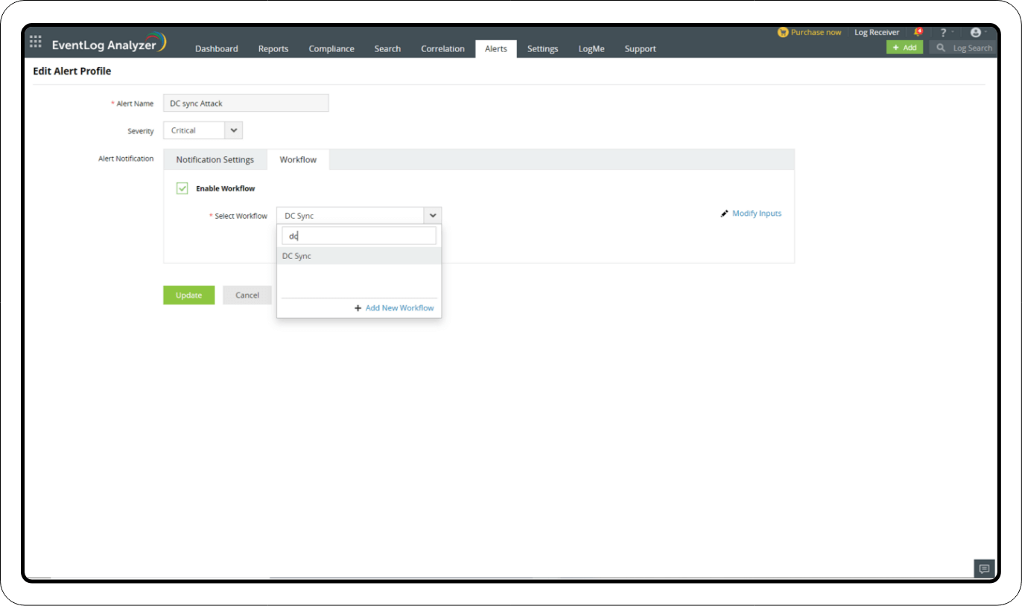The height and width of the screenshot is (606, 1022).
Task: Open the notification bell with badge
Action: coord(918,32)
